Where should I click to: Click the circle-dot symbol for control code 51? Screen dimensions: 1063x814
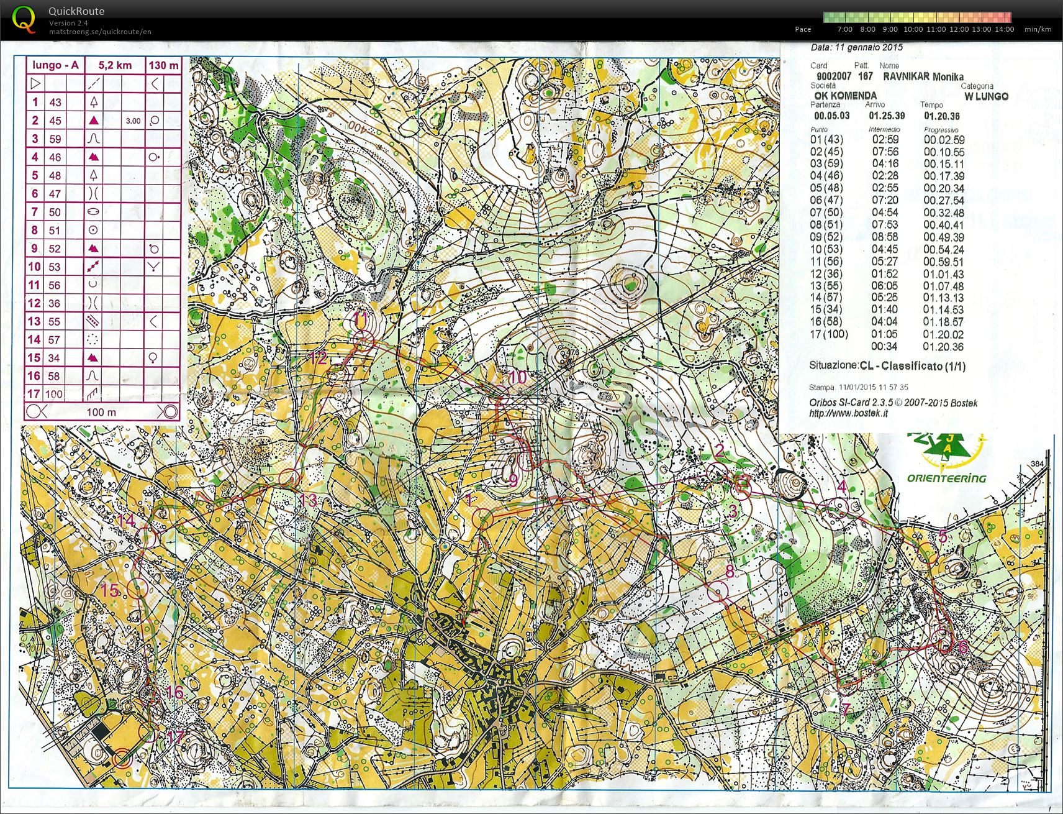pyautogui.click(x=93, y=230)
